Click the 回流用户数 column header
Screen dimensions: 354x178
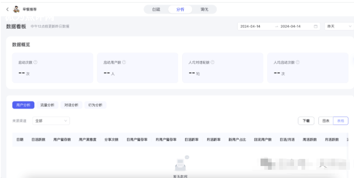[x=263, y=140]
